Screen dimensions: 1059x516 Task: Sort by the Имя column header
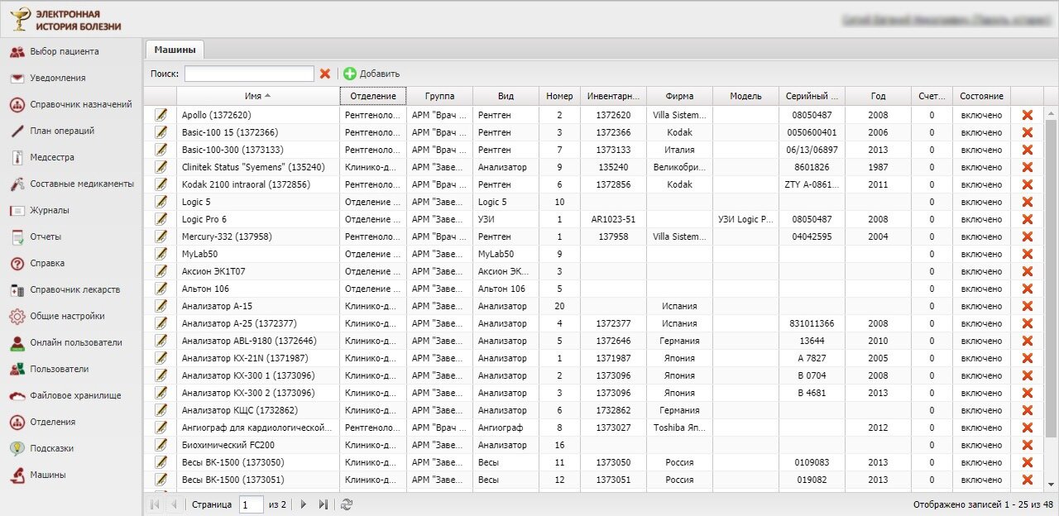tap(257, 96)
